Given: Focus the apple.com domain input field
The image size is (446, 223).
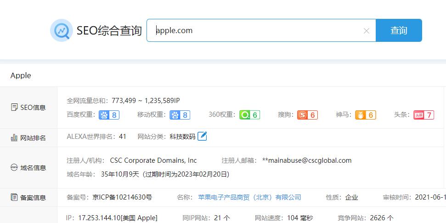Looking at the screenshot, I should 261,30.
